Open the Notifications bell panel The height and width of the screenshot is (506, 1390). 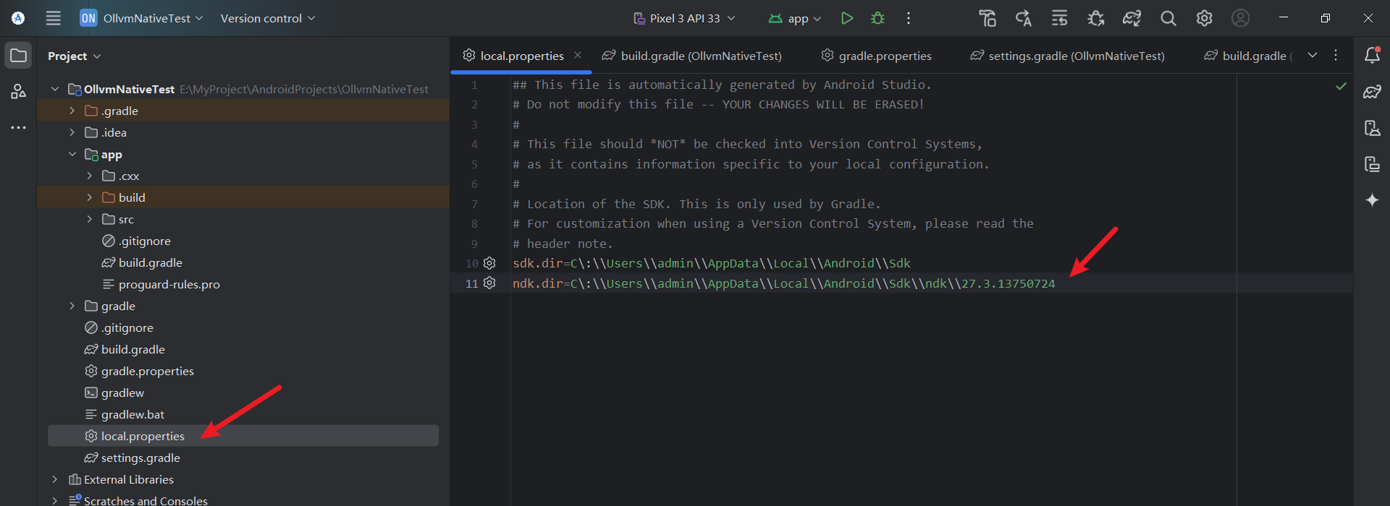(1372, 55)
